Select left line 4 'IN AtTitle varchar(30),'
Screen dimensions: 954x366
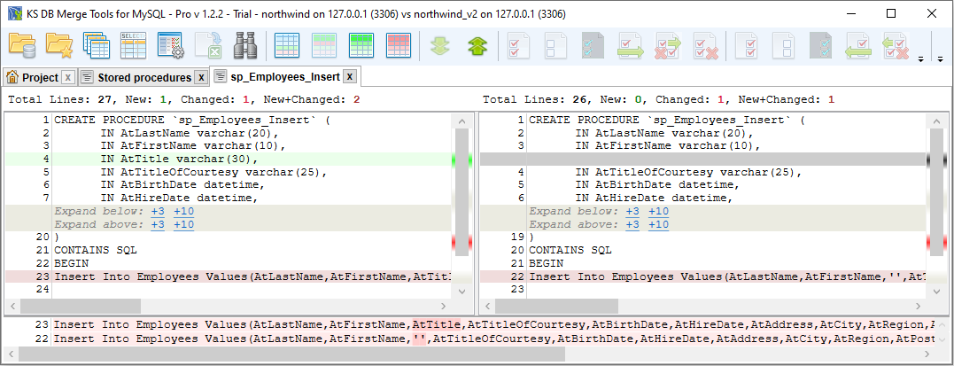pos(229,160)
